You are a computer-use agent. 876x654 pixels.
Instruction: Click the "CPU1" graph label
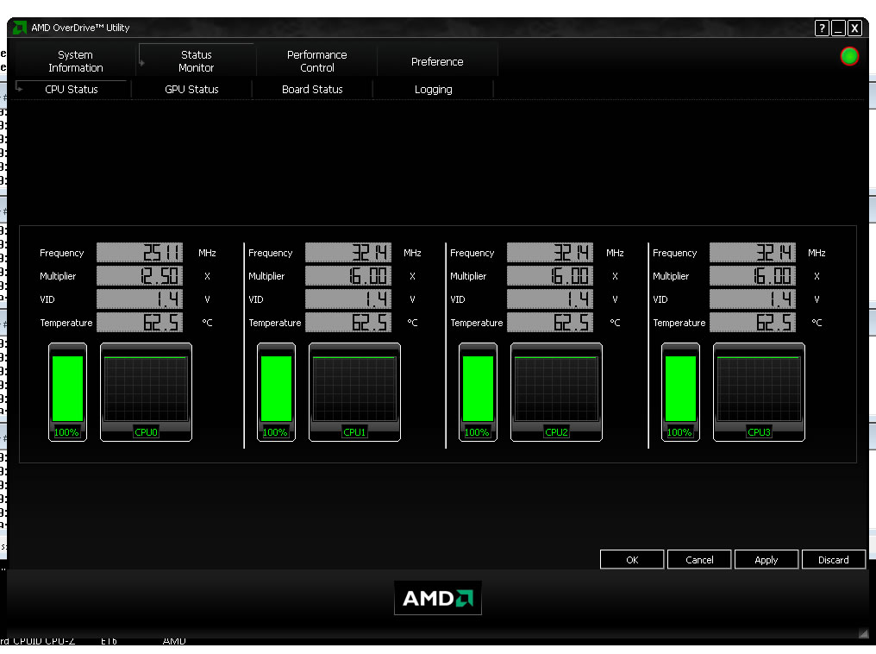pyautogui.click(x=354, y=432)
